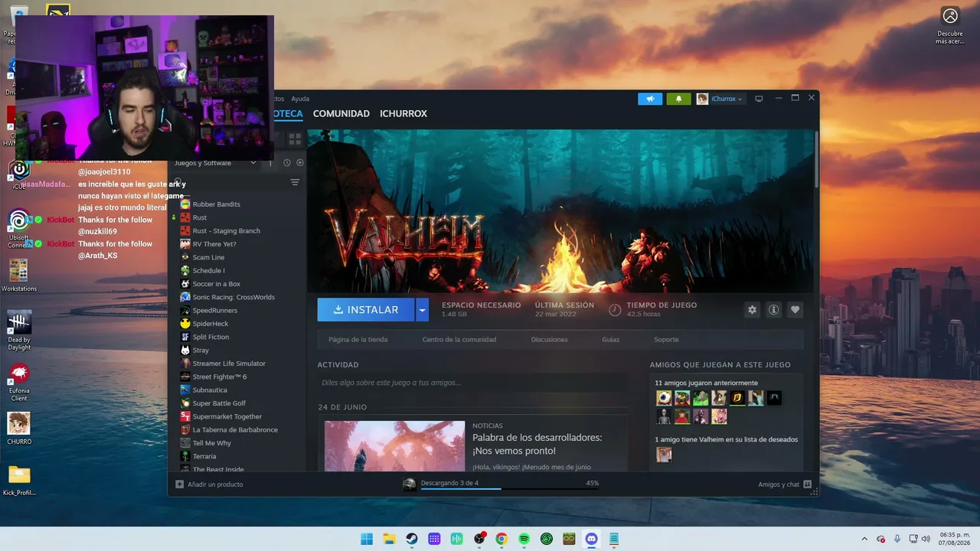Click the Terraria game icon

(x=185, y=456)
